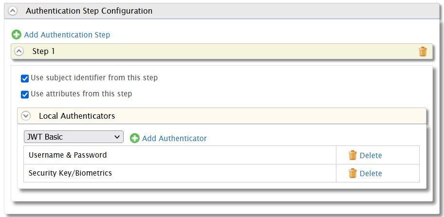The image size is (444, 217).
Task: Click the trash icon in Security Key/Biometrics row
Action: [x=352, y=173]
